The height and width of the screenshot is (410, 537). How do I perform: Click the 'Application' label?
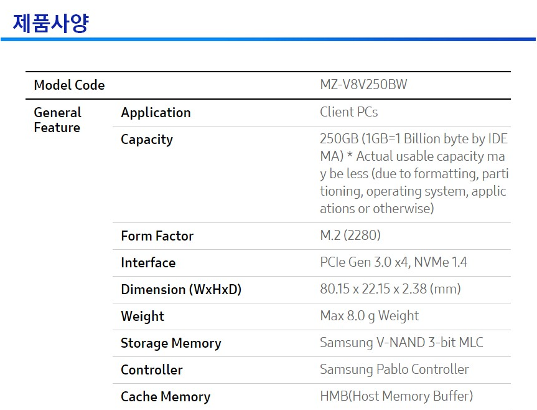(x=156, y=112)
